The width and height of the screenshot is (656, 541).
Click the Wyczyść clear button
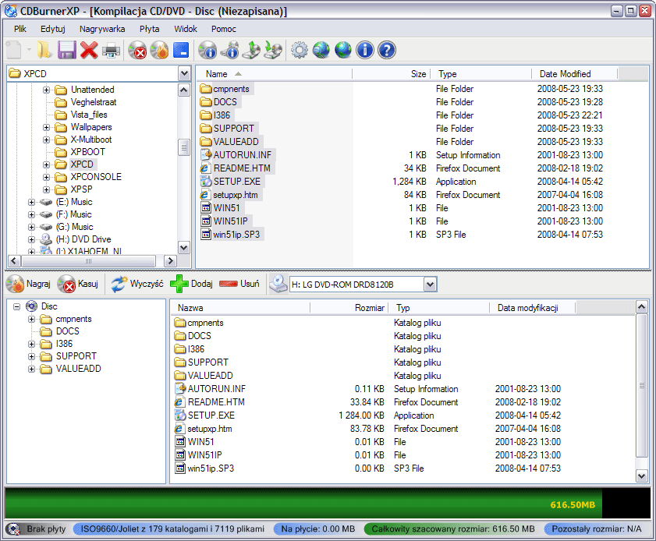point(137,284)
